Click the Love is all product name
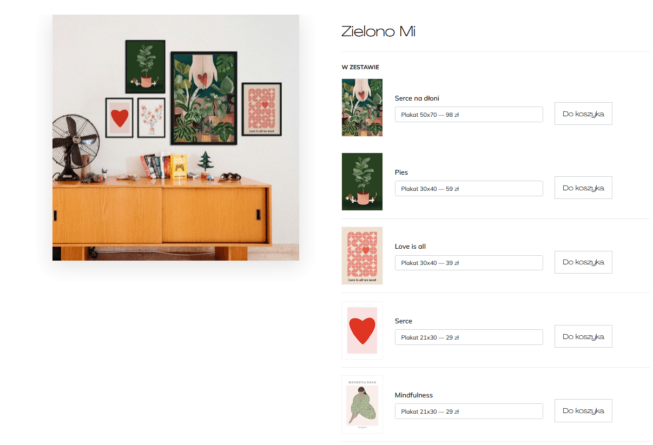The width and height of the screenshot is (653, 445). coord(410,247)
